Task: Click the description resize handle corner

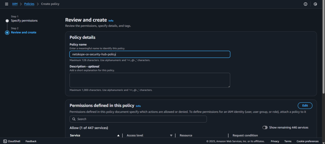Action: [x=229, y=86]
